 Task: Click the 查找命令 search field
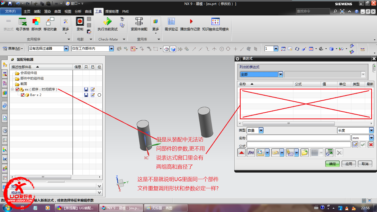tap(313, 11)
